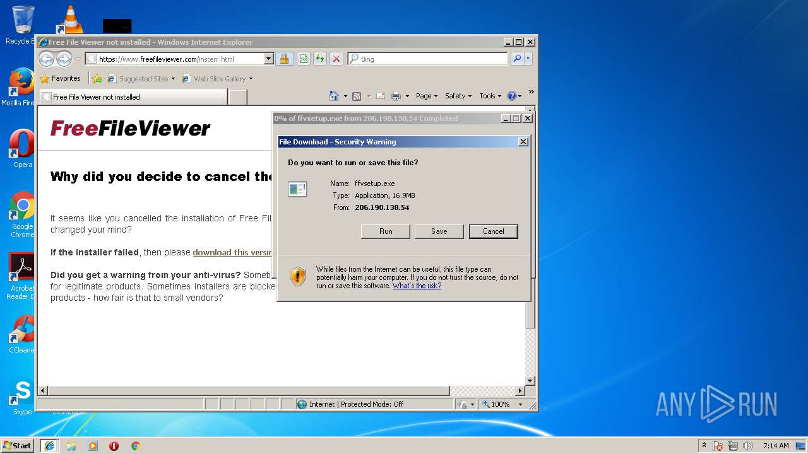Viewport: 808px width, 454px height.
Task: Run the ffvsetup.exe file
Action: 386,231
